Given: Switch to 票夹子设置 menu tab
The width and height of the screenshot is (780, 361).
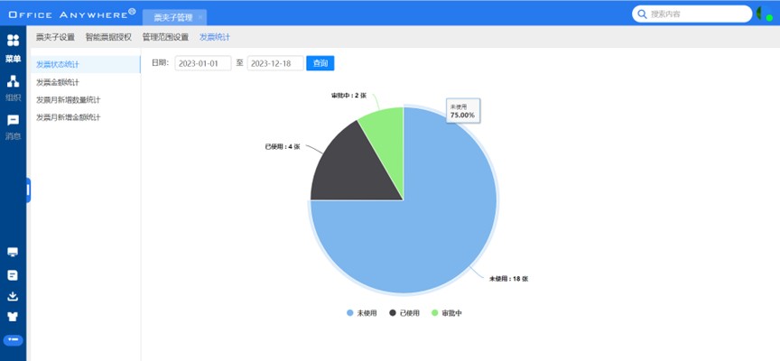Looking at the screenshot, I should [55, 37].
